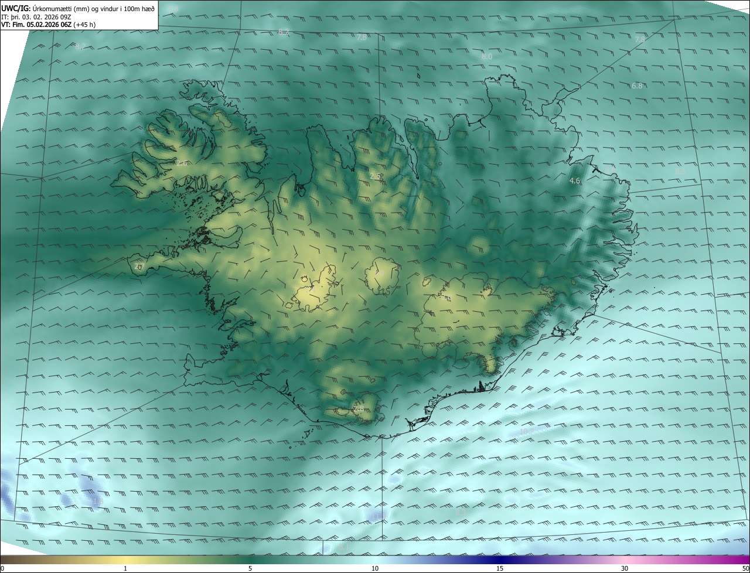Click the colorbar tick label '1'
750x573 pixels.
tap(125, 568)
